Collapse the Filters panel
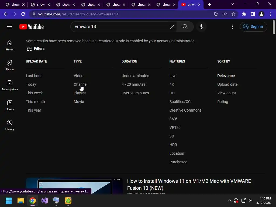 click(x=35, y=49)
